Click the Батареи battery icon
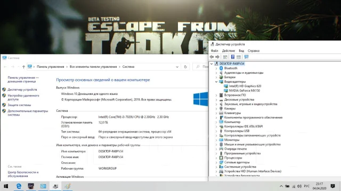 click(x=221, y=77)
